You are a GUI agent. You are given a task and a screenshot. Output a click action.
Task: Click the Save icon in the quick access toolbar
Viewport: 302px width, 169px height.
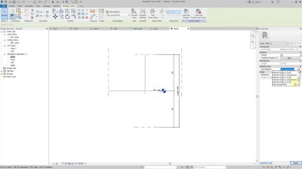pos(14,2)
